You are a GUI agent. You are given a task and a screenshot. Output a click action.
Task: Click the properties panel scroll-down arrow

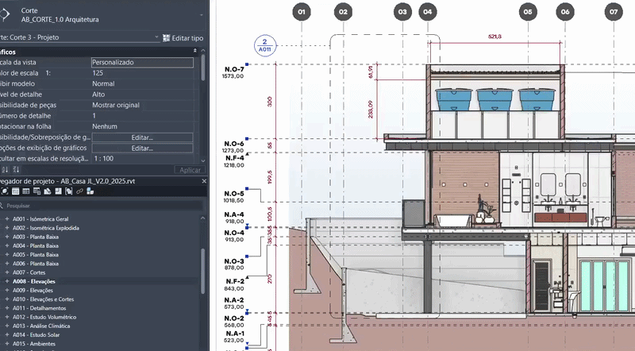coord(203,161)
